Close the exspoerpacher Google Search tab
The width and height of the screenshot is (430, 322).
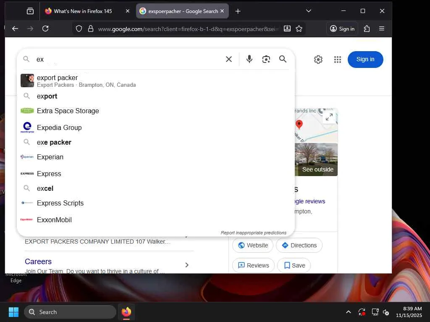pos(222,11)
